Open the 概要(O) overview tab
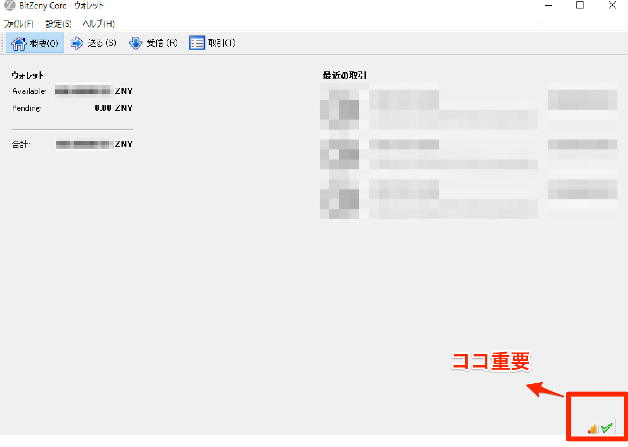Image resolution: width=628 pixels, height=447 pixels. point(35,43)
